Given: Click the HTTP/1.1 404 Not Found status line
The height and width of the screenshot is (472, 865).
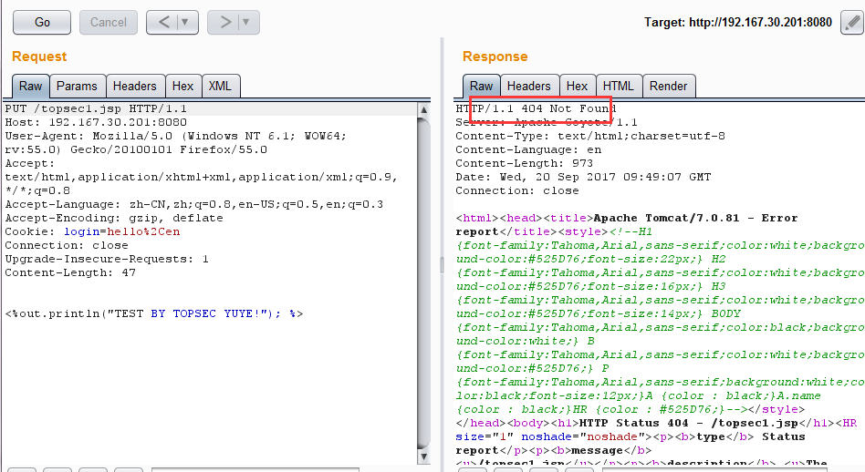Looking at the screenshot, I should (536, 108).
